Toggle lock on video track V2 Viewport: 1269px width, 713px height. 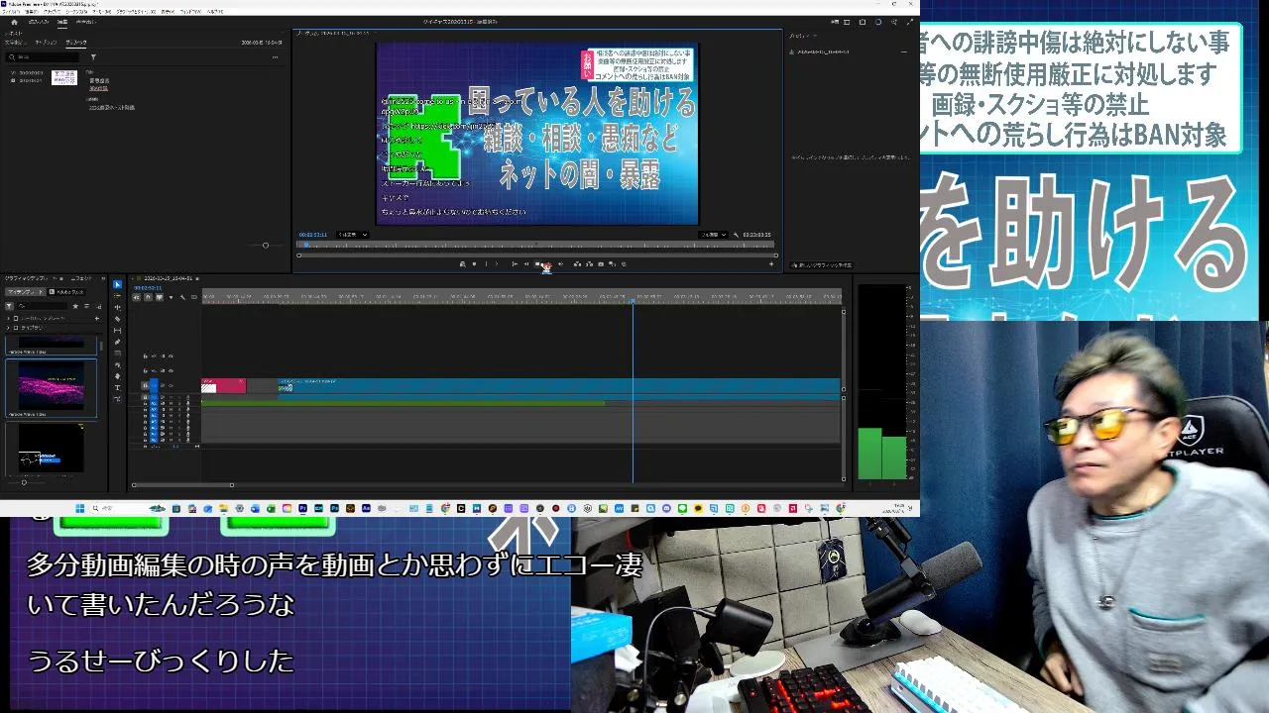coord(145,370)
